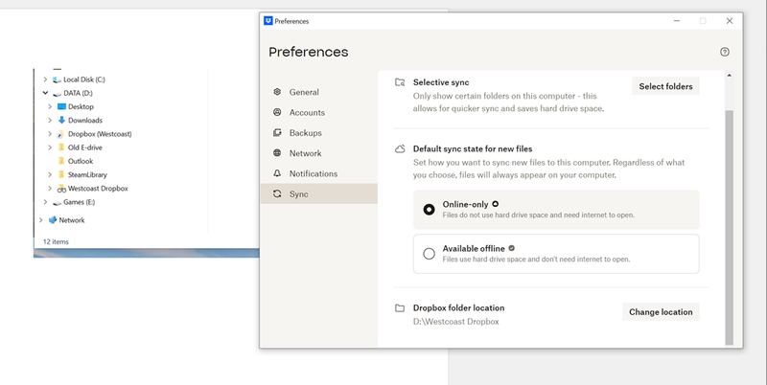The image size is (767, 385).
Task: Click the help question mark icon
Action: [725, 52]
